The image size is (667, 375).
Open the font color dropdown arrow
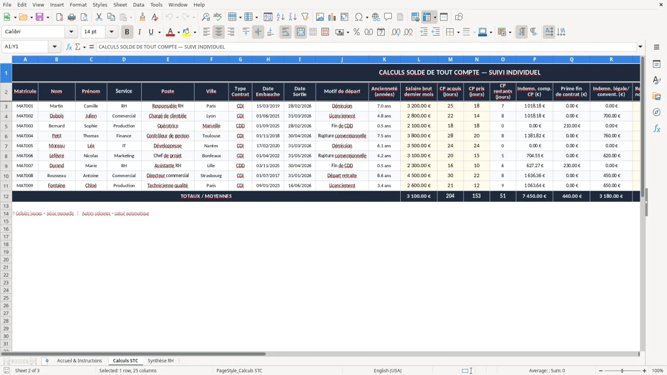point(178,32)
